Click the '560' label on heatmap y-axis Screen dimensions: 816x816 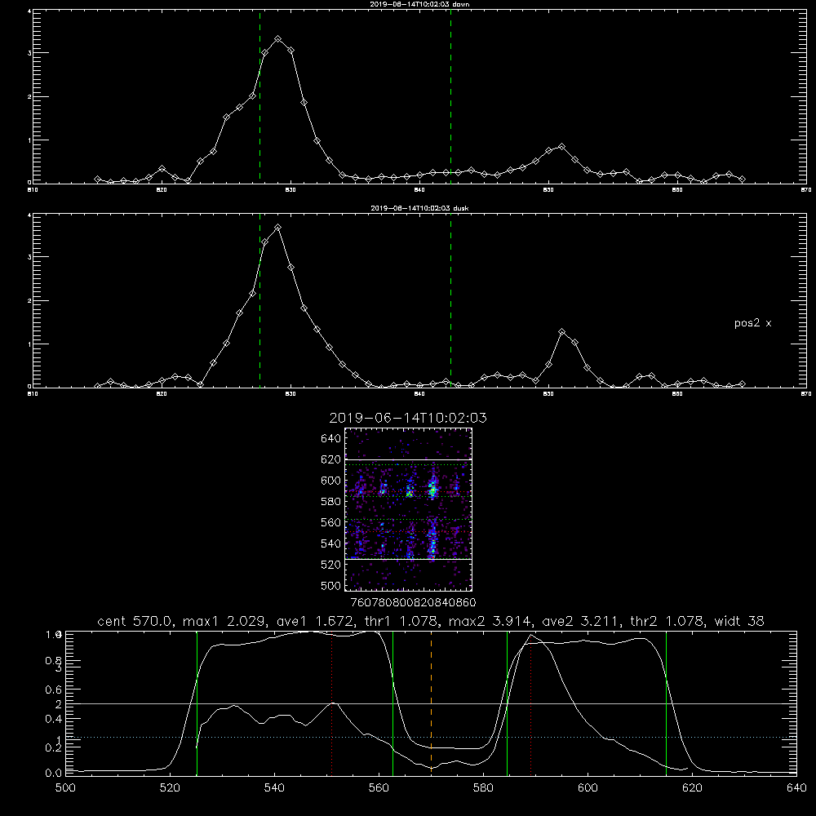(331, 522)
